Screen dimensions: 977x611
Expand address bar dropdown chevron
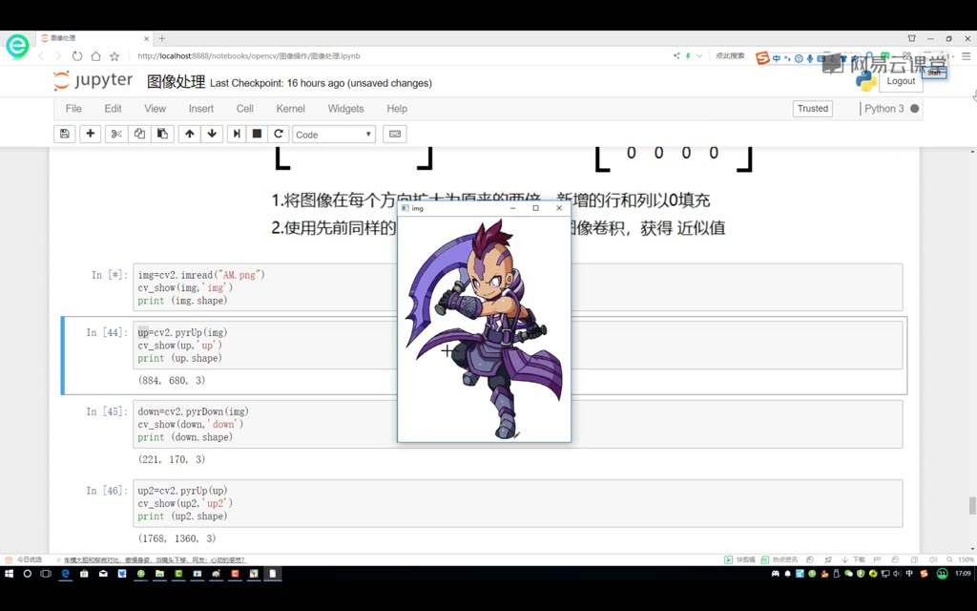(699, 56)
